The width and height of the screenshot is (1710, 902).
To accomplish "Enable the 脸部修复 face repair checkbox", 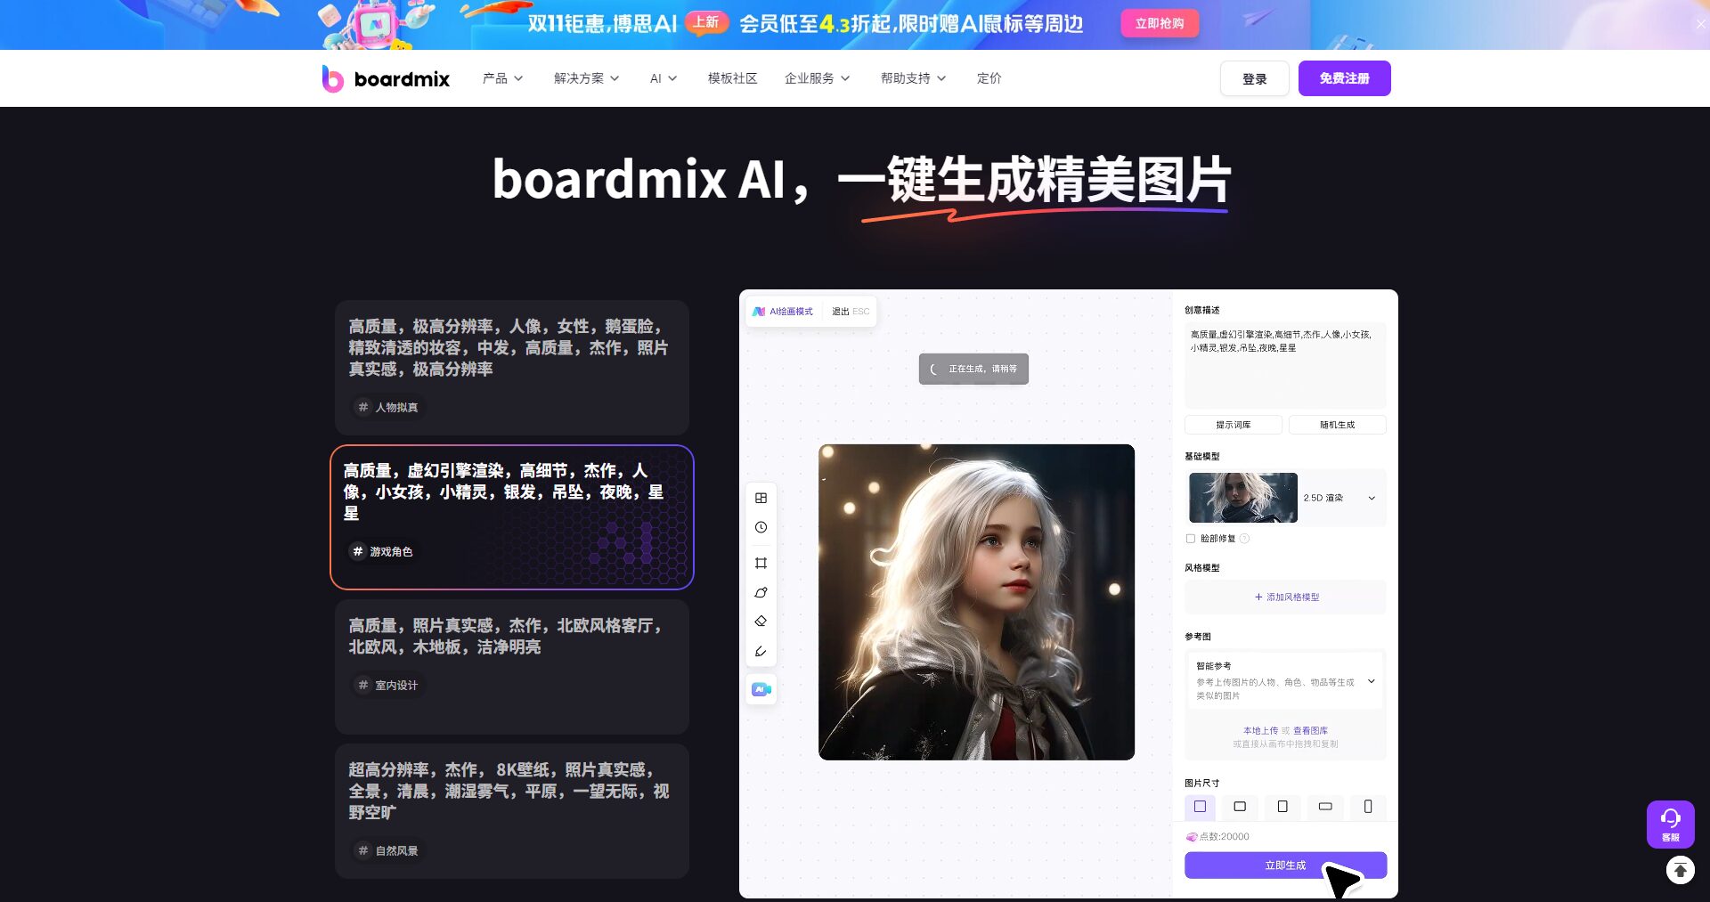I will point(1191,538).
